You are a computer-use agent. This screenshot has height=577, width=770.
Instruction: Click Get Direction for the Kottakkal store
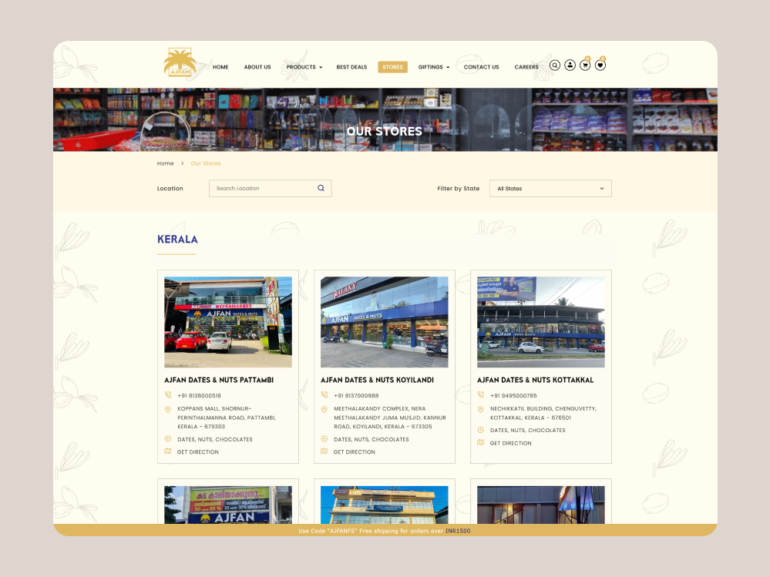pos(511,443)
